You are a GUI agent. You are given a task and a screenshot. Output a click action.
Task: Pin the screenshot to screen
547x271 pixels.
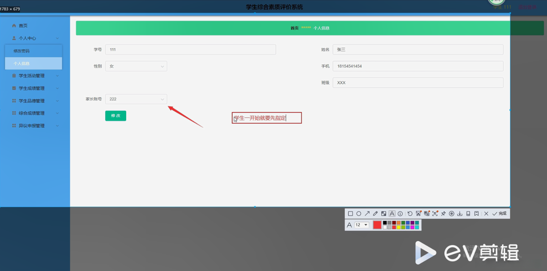[x=443, y=213]
